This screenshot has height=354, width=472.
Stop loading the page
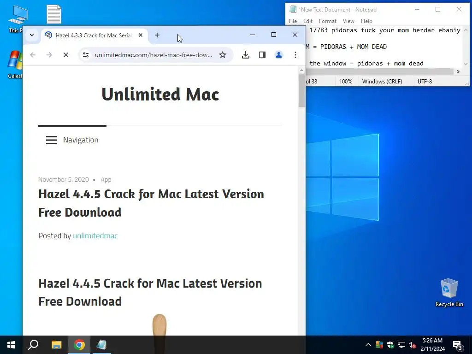[65, 55]
